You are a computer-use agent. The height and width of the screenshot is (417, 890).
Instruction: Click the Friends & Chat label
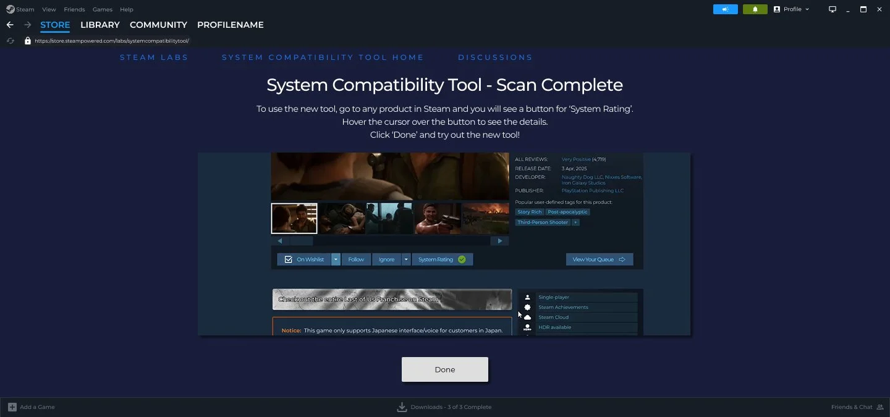(852, 407)
